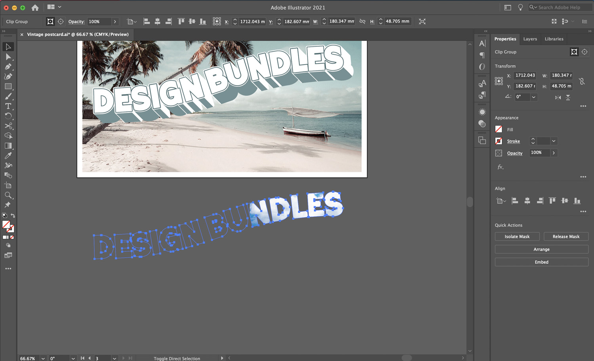This screenshot has height=361, width=594.
Task: Select the Vintage postcard.ai document tab
Action: click(x=78, y=34)
